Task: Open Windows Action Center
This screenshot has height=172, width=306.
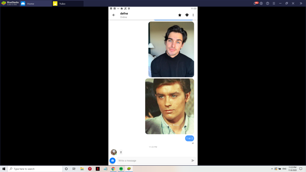Action: (x=301, y=169)
